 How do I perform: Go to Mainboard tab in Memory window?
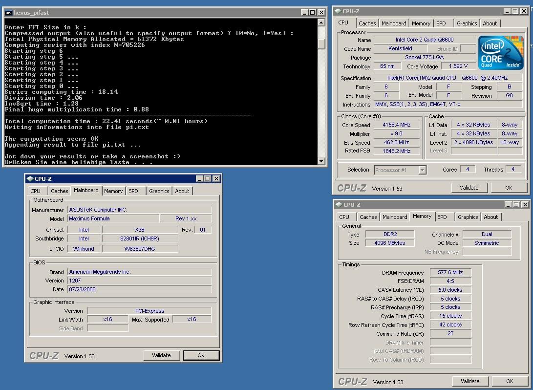pos(395,217)
